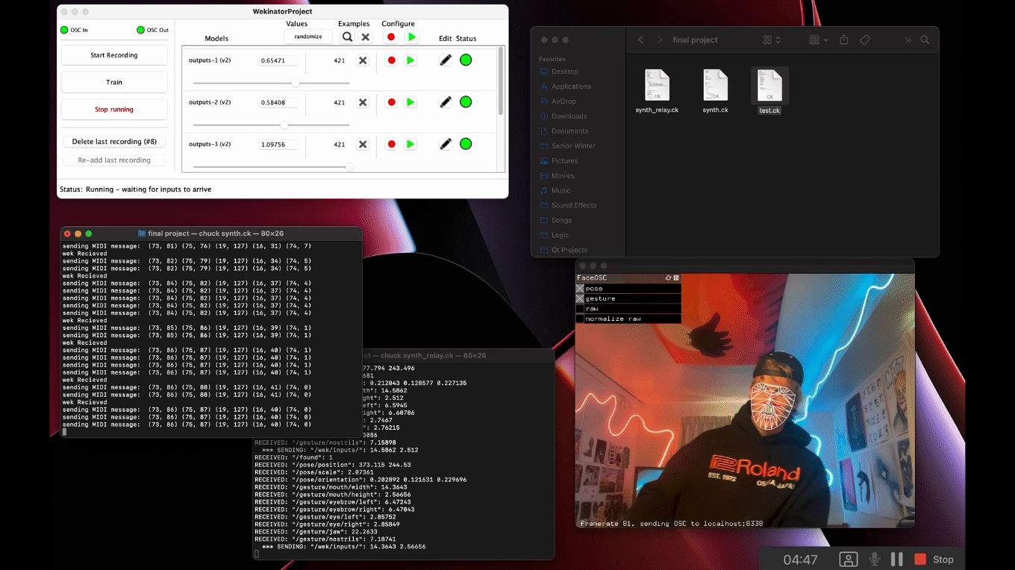The height and width of the screenshot is (570, 1015).
Task: Click the Finder tags icon
Action: [865, 40]
